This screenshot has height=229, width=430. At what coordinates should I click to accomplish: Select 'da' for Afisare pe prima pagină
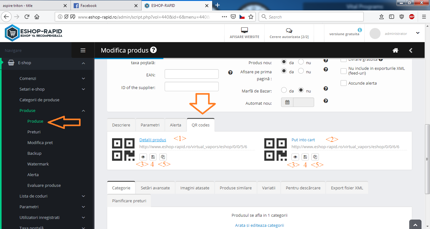click(284, 71)
